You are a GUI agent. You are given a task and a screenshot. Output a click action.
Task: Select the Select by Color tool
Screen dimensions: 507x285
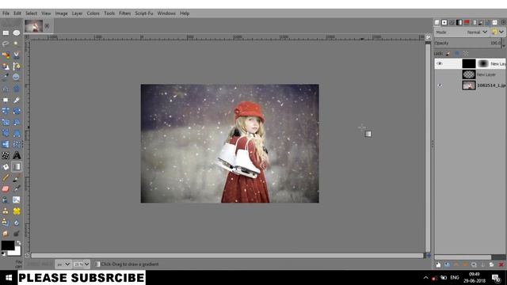pyautogui.click(x=6, y=55)
